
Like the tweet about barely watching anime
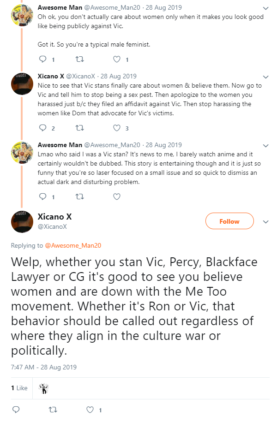click(117, 197)
